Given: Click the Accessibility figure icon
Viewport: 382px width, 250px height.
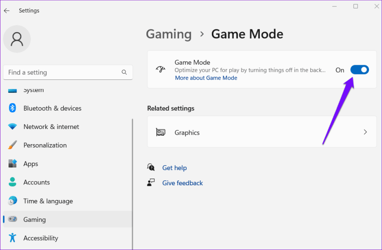Looking at the screenshot, I should (x=13, y=238).
